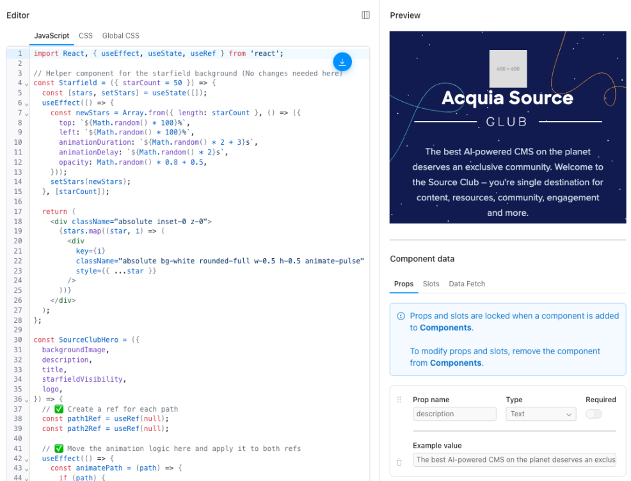Switch to the Slots tab
This screenshot has width=631, height=481.
point(431,284)
